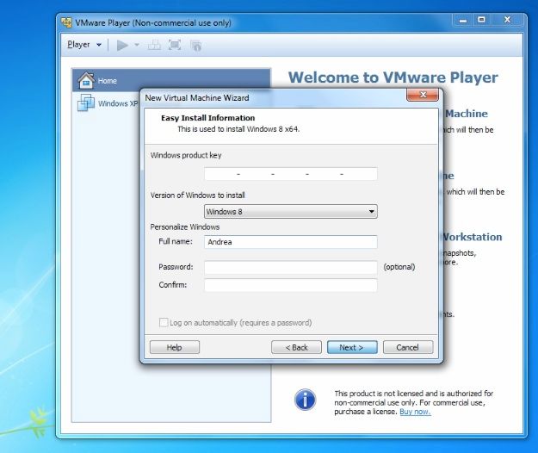This screenshot has width=538, height=453.
Task: Toggle Log on automatically checkbox
Action: [x=164, y=323]
